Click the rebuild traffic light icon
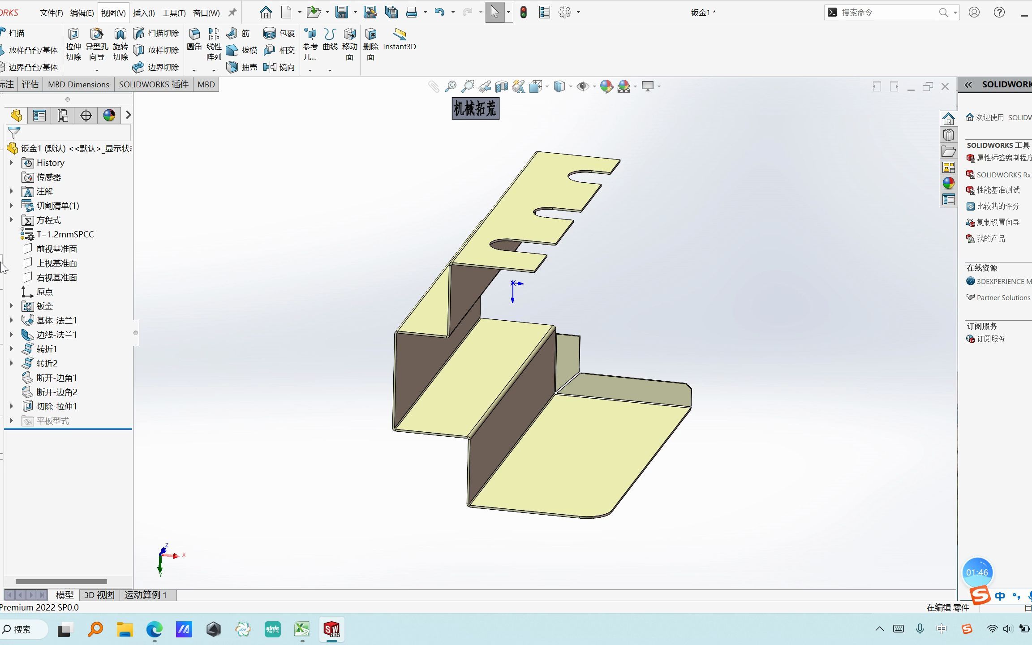Image resolution: width=1032 pixels, height=645 pixels. (x=523, y=13)
